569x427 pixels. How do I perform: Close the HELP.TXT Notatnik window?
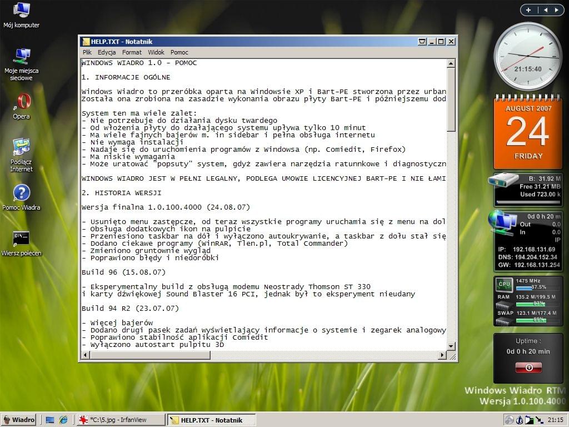tap(451, 42)
